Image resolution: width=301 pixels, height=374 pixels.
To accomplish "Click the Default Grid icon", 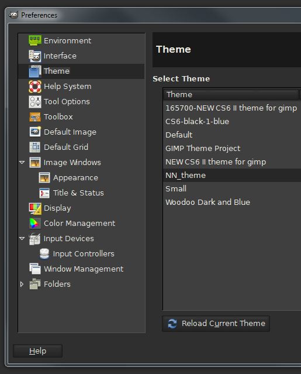I will click(34, 147).
